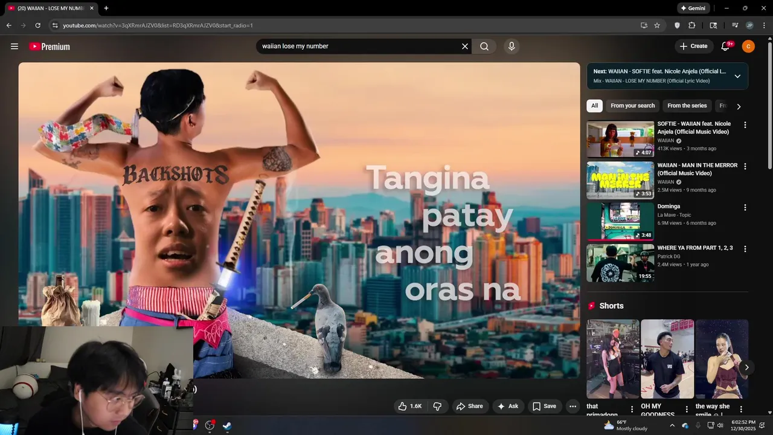Open the clock showing 6:02:52 PM
773x435 pixels.
coord(743,425)
